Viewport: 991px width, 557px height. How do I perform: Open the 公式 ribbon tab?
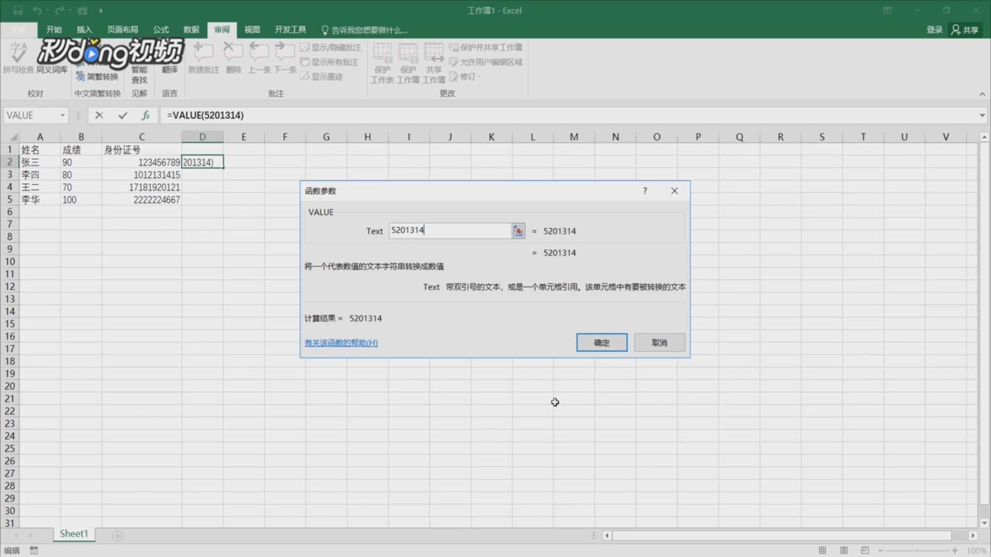161,30
